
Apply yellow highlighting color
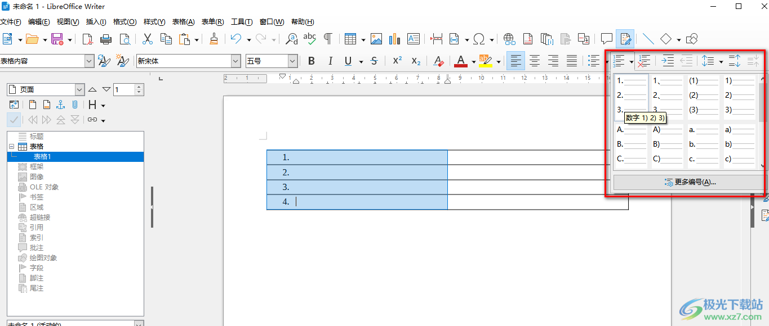pyautogui.click(x=486, y=61)
